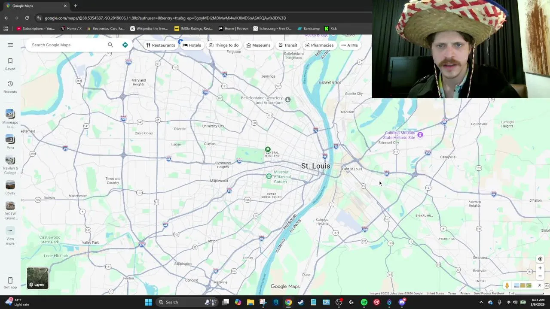Open the taskbar clock and date
Image resolution: width=550 pixels, height=309 pixels.
pyautogui.click(x=538, y=302)
